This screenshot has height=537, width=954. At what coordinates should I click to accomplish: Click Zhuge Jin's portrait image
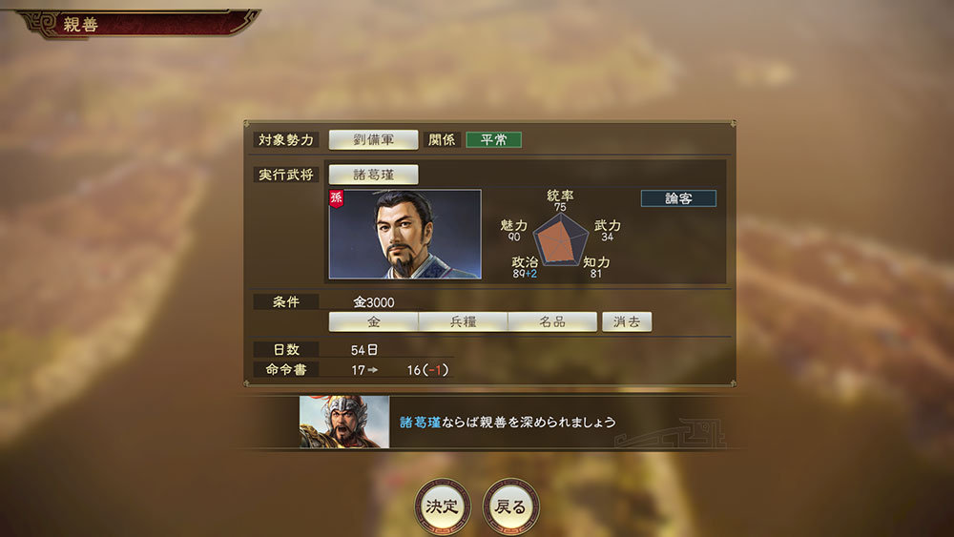405,234
